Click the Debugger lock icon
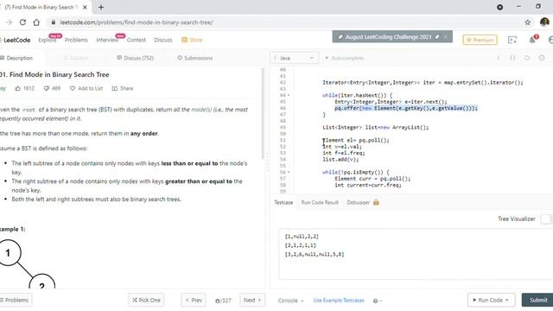 click(x=376, y=202)
